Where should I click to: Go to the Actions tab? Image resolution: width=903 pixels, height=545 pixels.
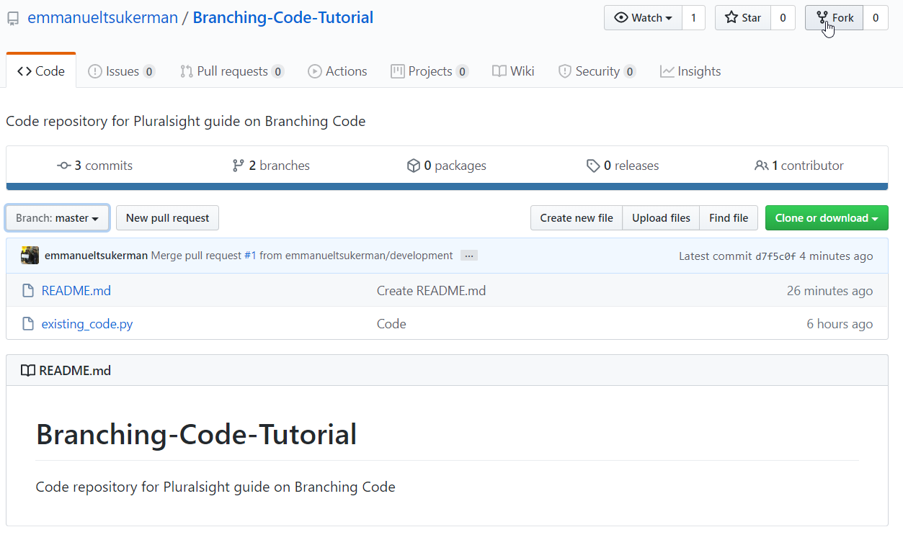(337, 71)
